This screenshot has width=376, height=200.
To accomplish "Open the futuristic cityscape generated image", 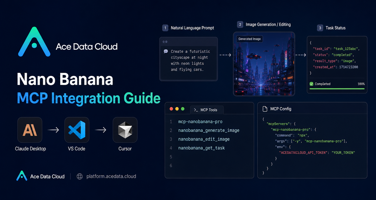I will [x=264, y=64].
